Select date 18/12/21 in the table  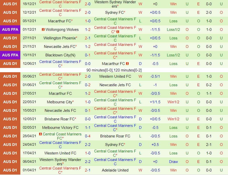pos(29,4)
